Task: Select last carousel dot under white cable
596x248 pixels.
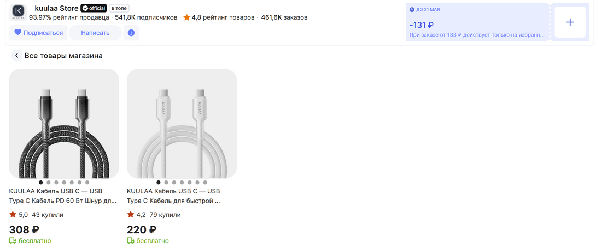Action: click(x=205, y=183)
